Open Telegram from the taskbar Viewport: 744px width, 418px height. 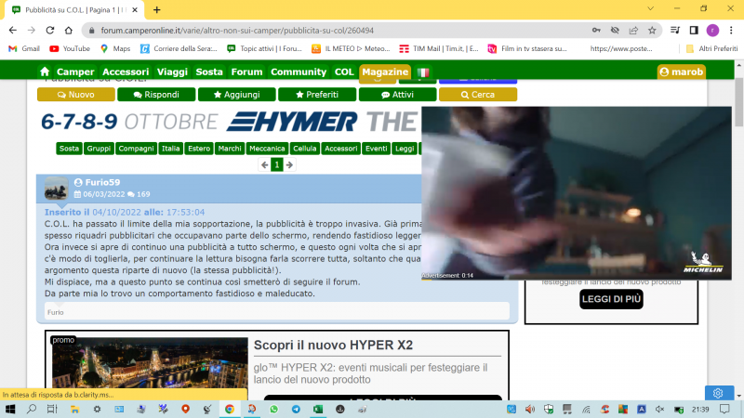[x=296, y=409]
